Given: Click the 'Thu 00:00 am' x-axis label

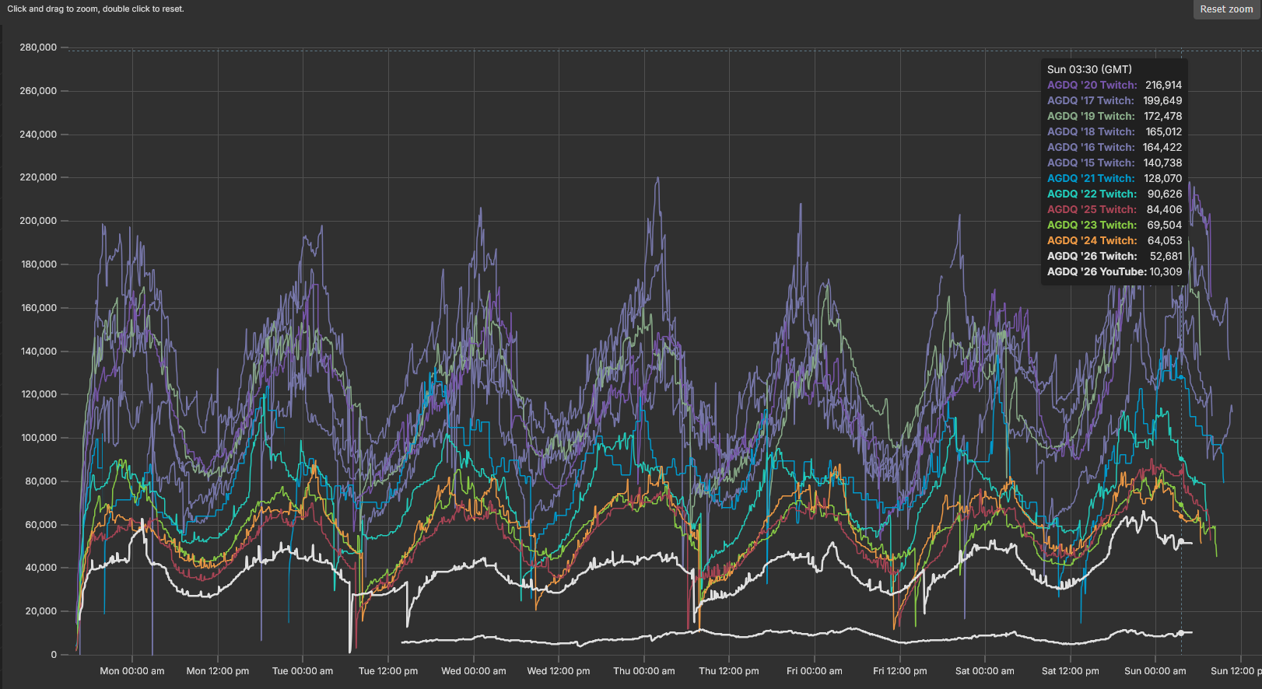Looking at the screenshot, I should click(644, 671).
